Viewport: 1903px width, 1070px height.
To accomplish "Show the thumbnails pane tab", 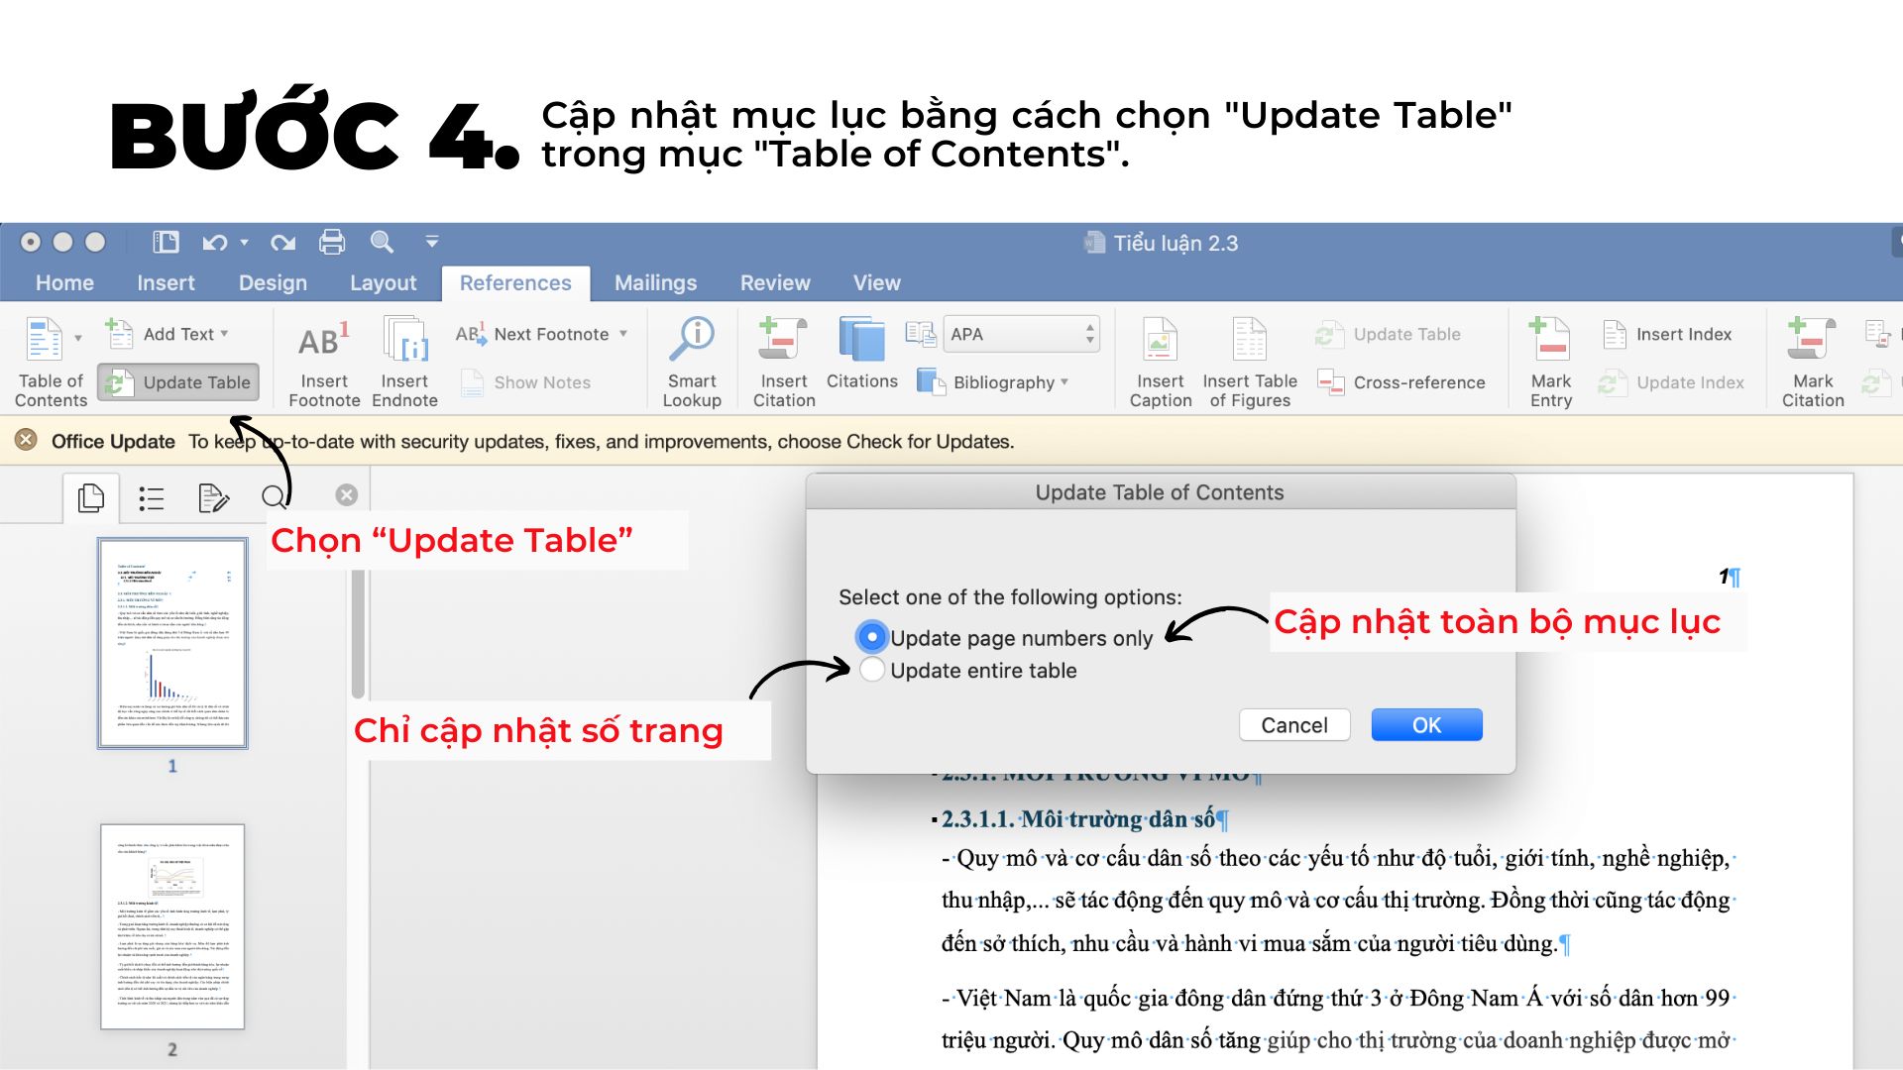I will point(90,497).
